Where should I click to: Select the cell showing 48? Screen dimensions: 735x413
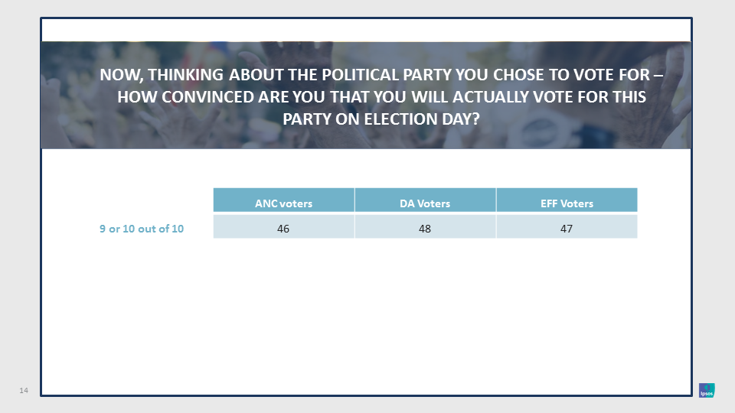425,226
